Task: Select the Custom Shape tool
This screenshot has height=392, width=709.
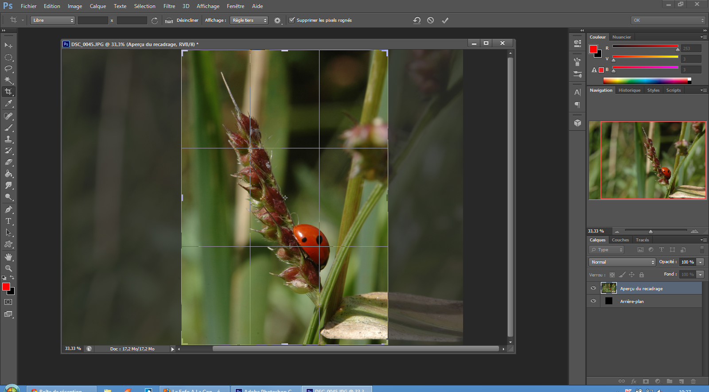Action: pyautogui.click(x=8, y=244)
